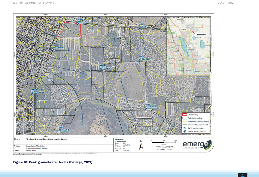Click the yellow Topographic contour legend line

[x=185, y=122]
